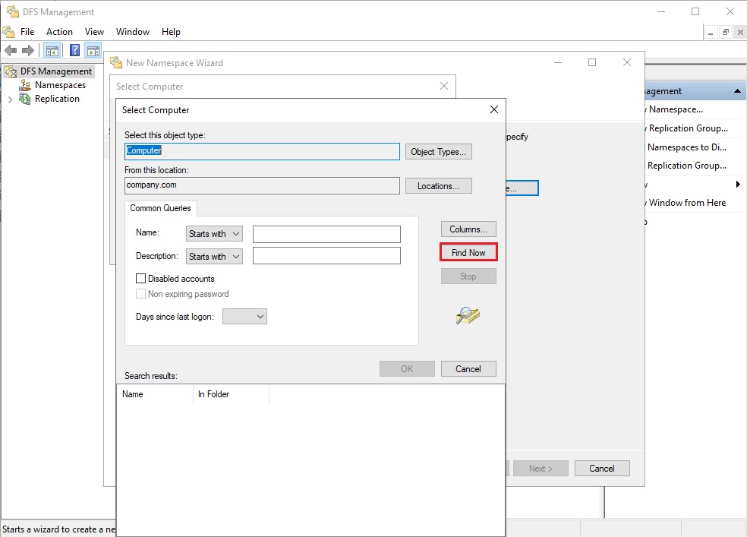The width and height of the screenshot is (747, 537).
Task: Expand the Replication tree node
Action: pos(10,99)
